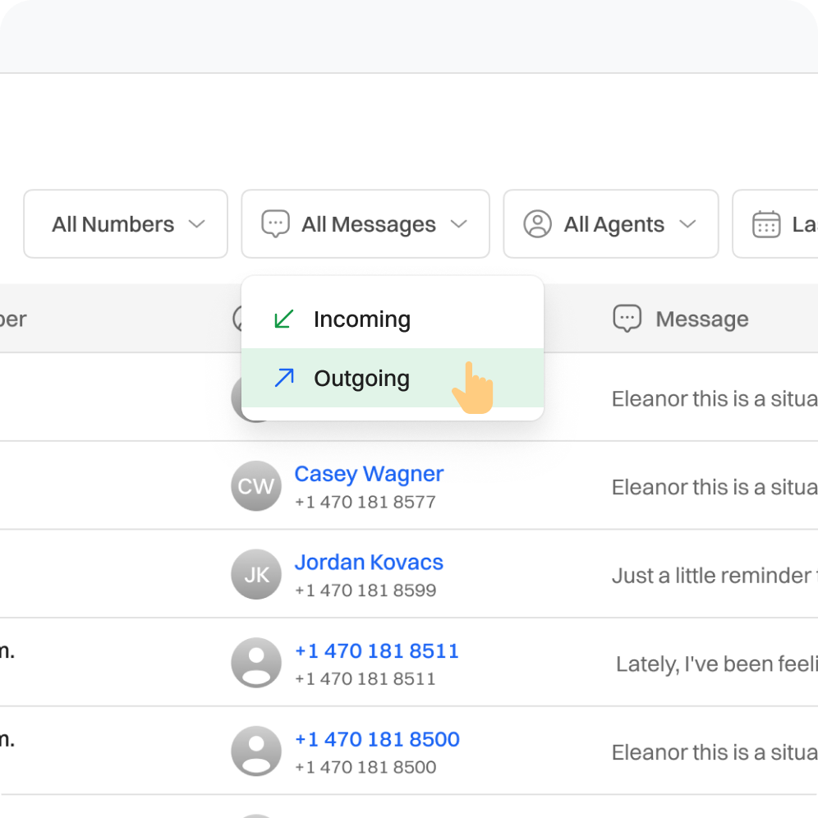Click avatar for +1 470 181 8500
Viewport: 818px width, 818px height.
(x=256, y=751)
